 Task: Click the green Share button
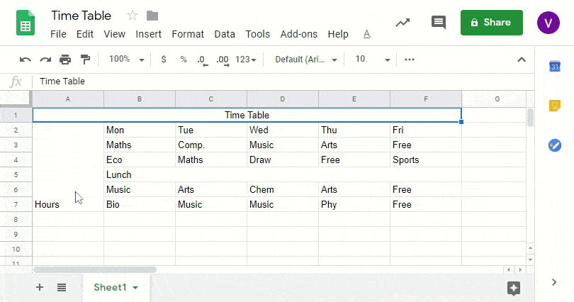point(491,23)
